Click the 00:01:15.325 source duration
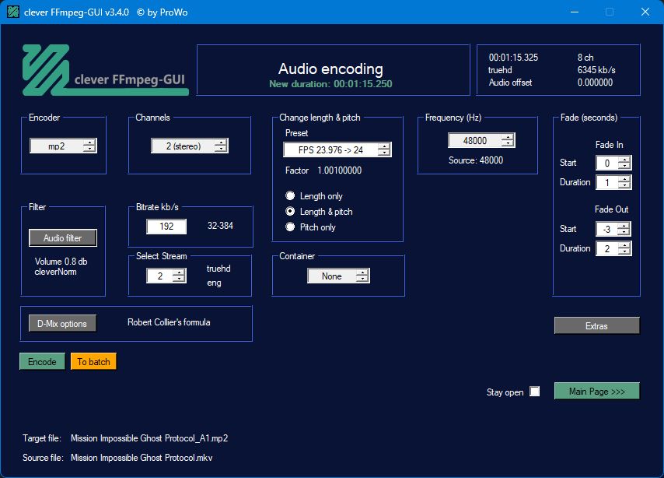Screen dimensions: 664x478 click(x=513, y=58)
